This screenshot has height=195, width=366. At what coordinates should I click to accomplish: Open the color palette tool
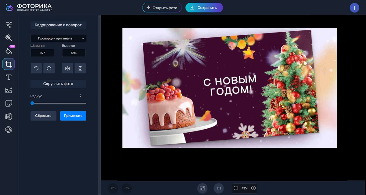pyautogui.click(x=9, y=130)
